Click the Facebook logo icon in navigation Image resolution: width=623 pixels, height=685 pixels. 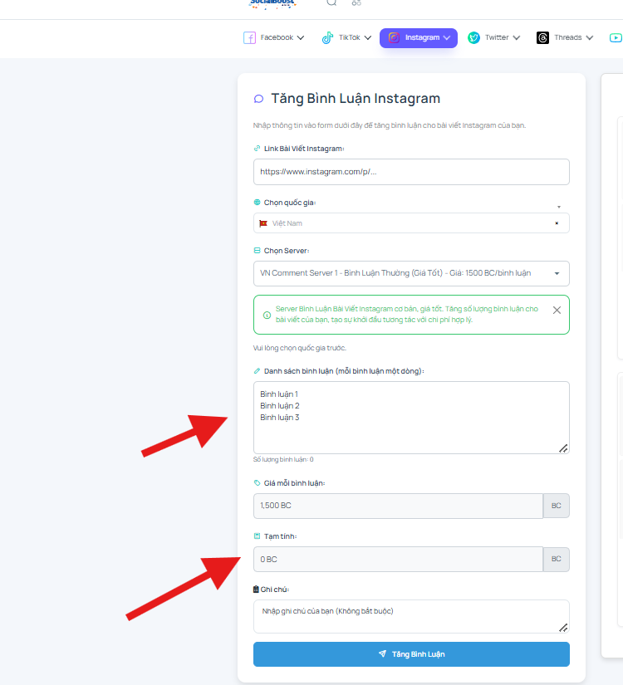click(249, 37)
